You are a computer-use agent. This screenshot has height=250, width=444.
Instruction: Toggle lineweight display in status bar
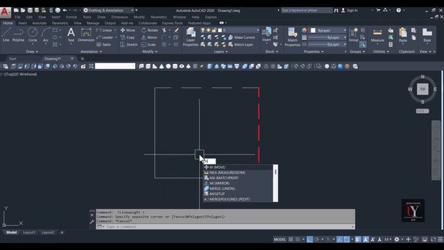(x=358, y=240)
